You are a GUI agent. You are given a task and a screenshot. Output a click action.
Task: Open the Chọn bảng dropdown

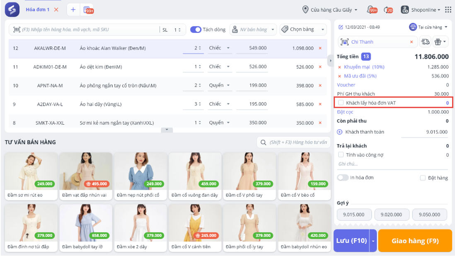[303, 29]
